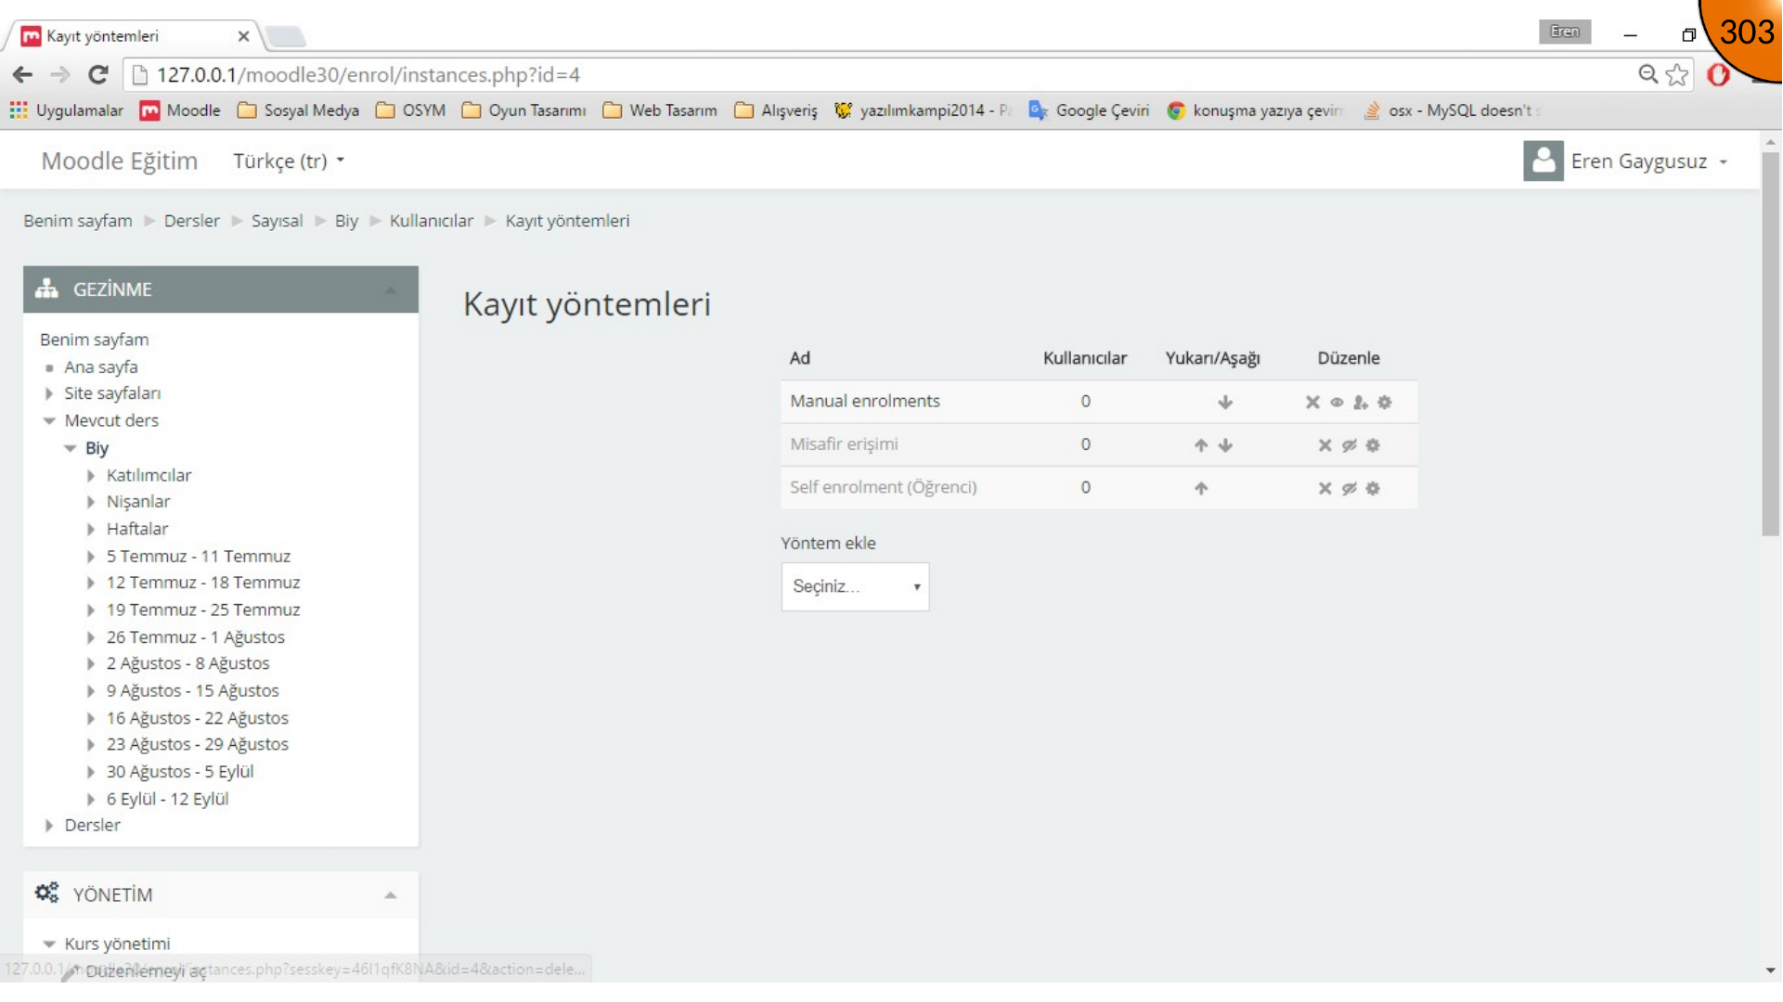Open the Oyun Tasarımı bookmark folder

coord(523,110)
